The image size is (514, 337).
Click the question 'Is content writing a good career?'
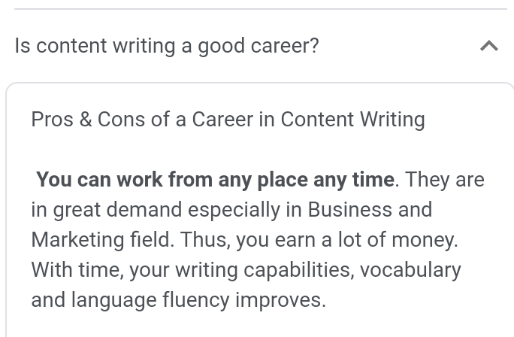167,46
